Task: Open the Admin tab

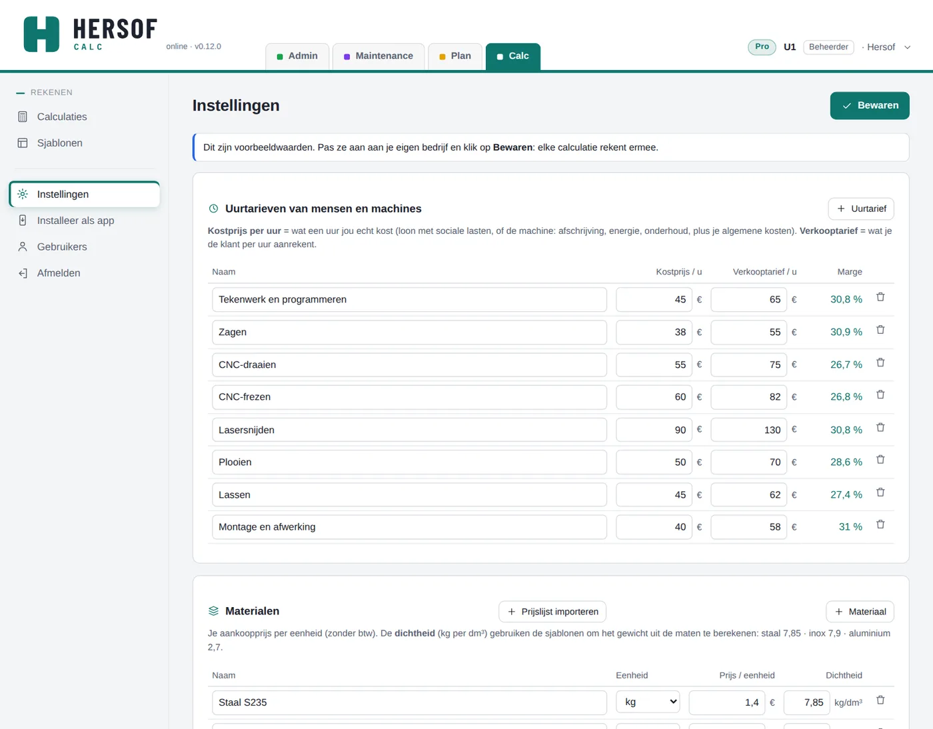Action: click(x=297, y=56)
